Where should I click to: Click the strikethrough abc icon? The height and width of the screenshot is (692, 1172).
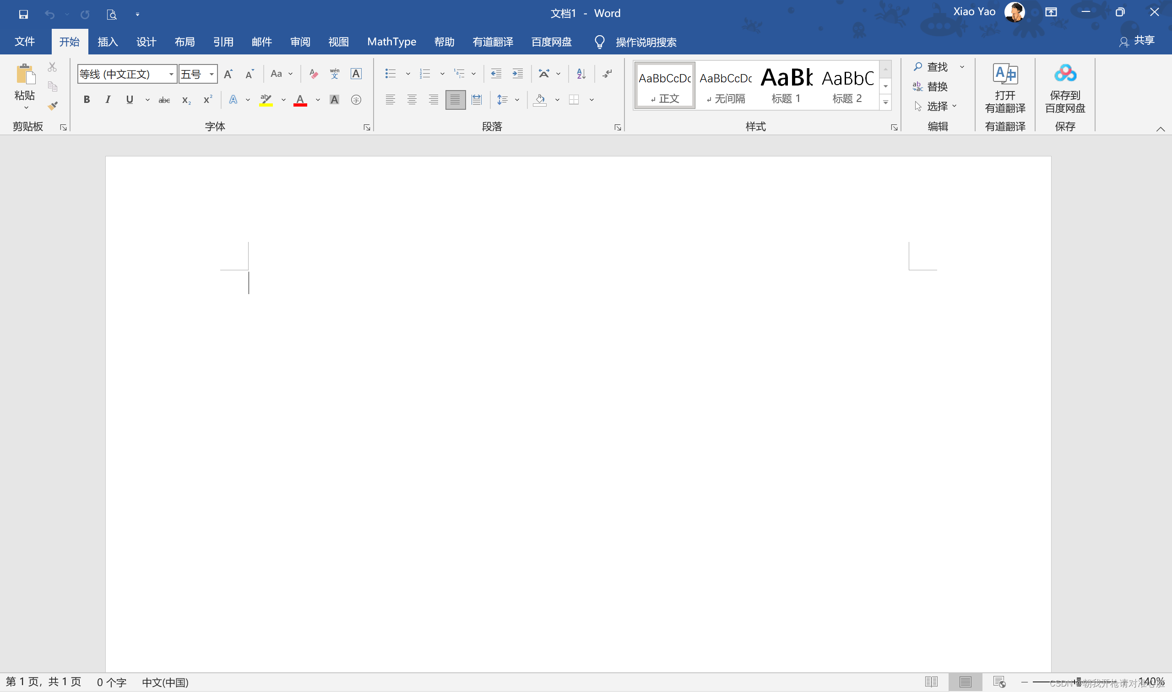164,100
